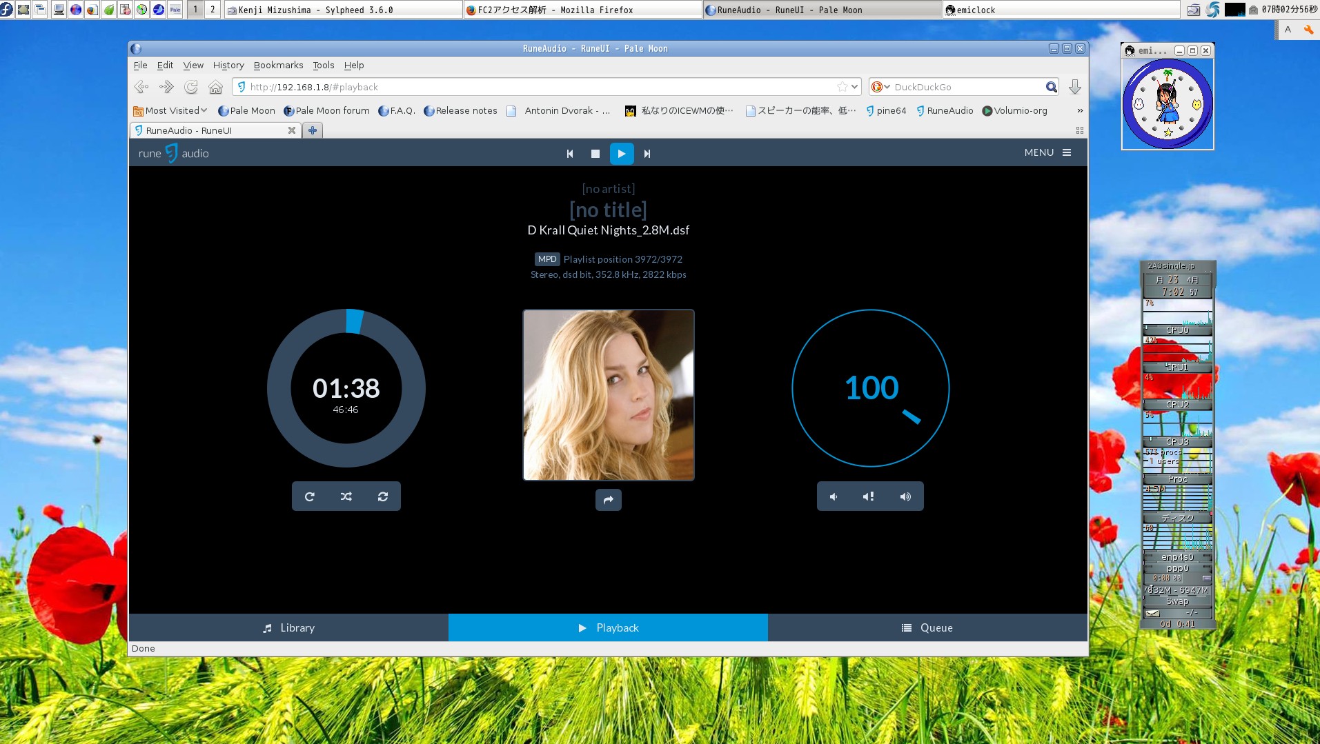
Task: Open the Pale Moon forum bookmark
Action: click(326, 110)
